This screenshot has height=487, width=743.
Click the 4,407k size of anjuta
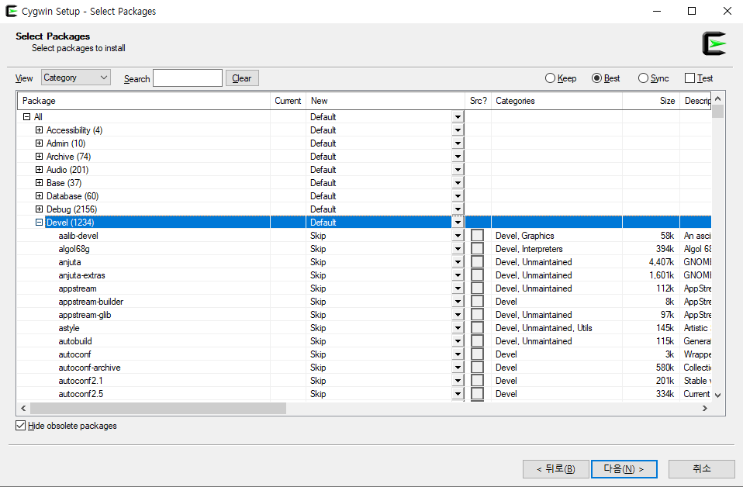pos(662,262)
